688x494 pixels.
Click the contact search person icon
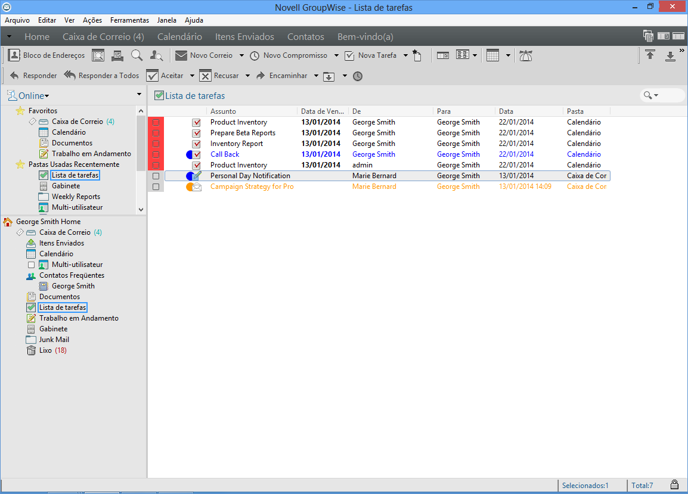(156, 55)
